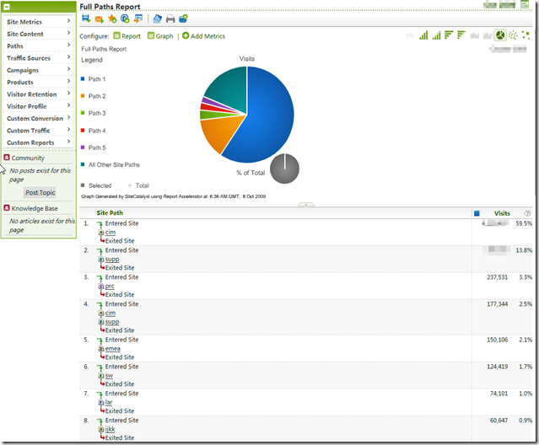Click the Knowledge Base panel icon

7,208
